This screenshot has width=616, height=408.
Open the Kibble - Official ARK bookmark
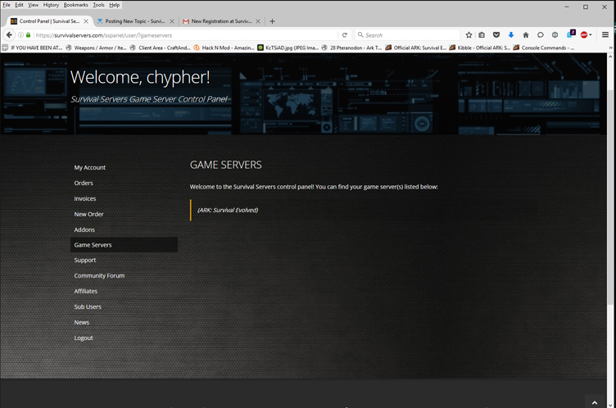click(x=480, y=48)
